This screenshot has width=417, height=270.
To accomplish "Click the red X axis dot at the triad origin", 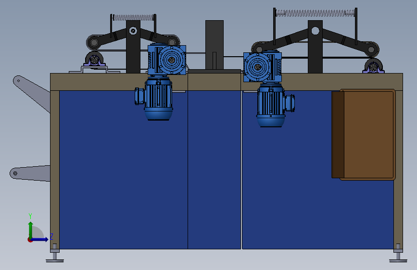I will tap(30, 240).
